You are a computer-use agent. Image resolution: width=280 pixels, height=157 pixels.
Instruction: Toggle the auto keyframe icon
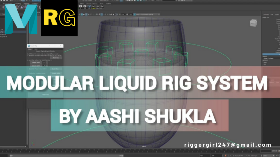pyautogui.click(x=226, y=156)
